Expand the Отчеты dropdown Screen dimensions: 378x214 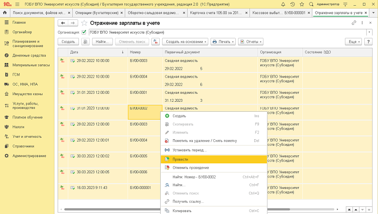[x=250, y=42]
